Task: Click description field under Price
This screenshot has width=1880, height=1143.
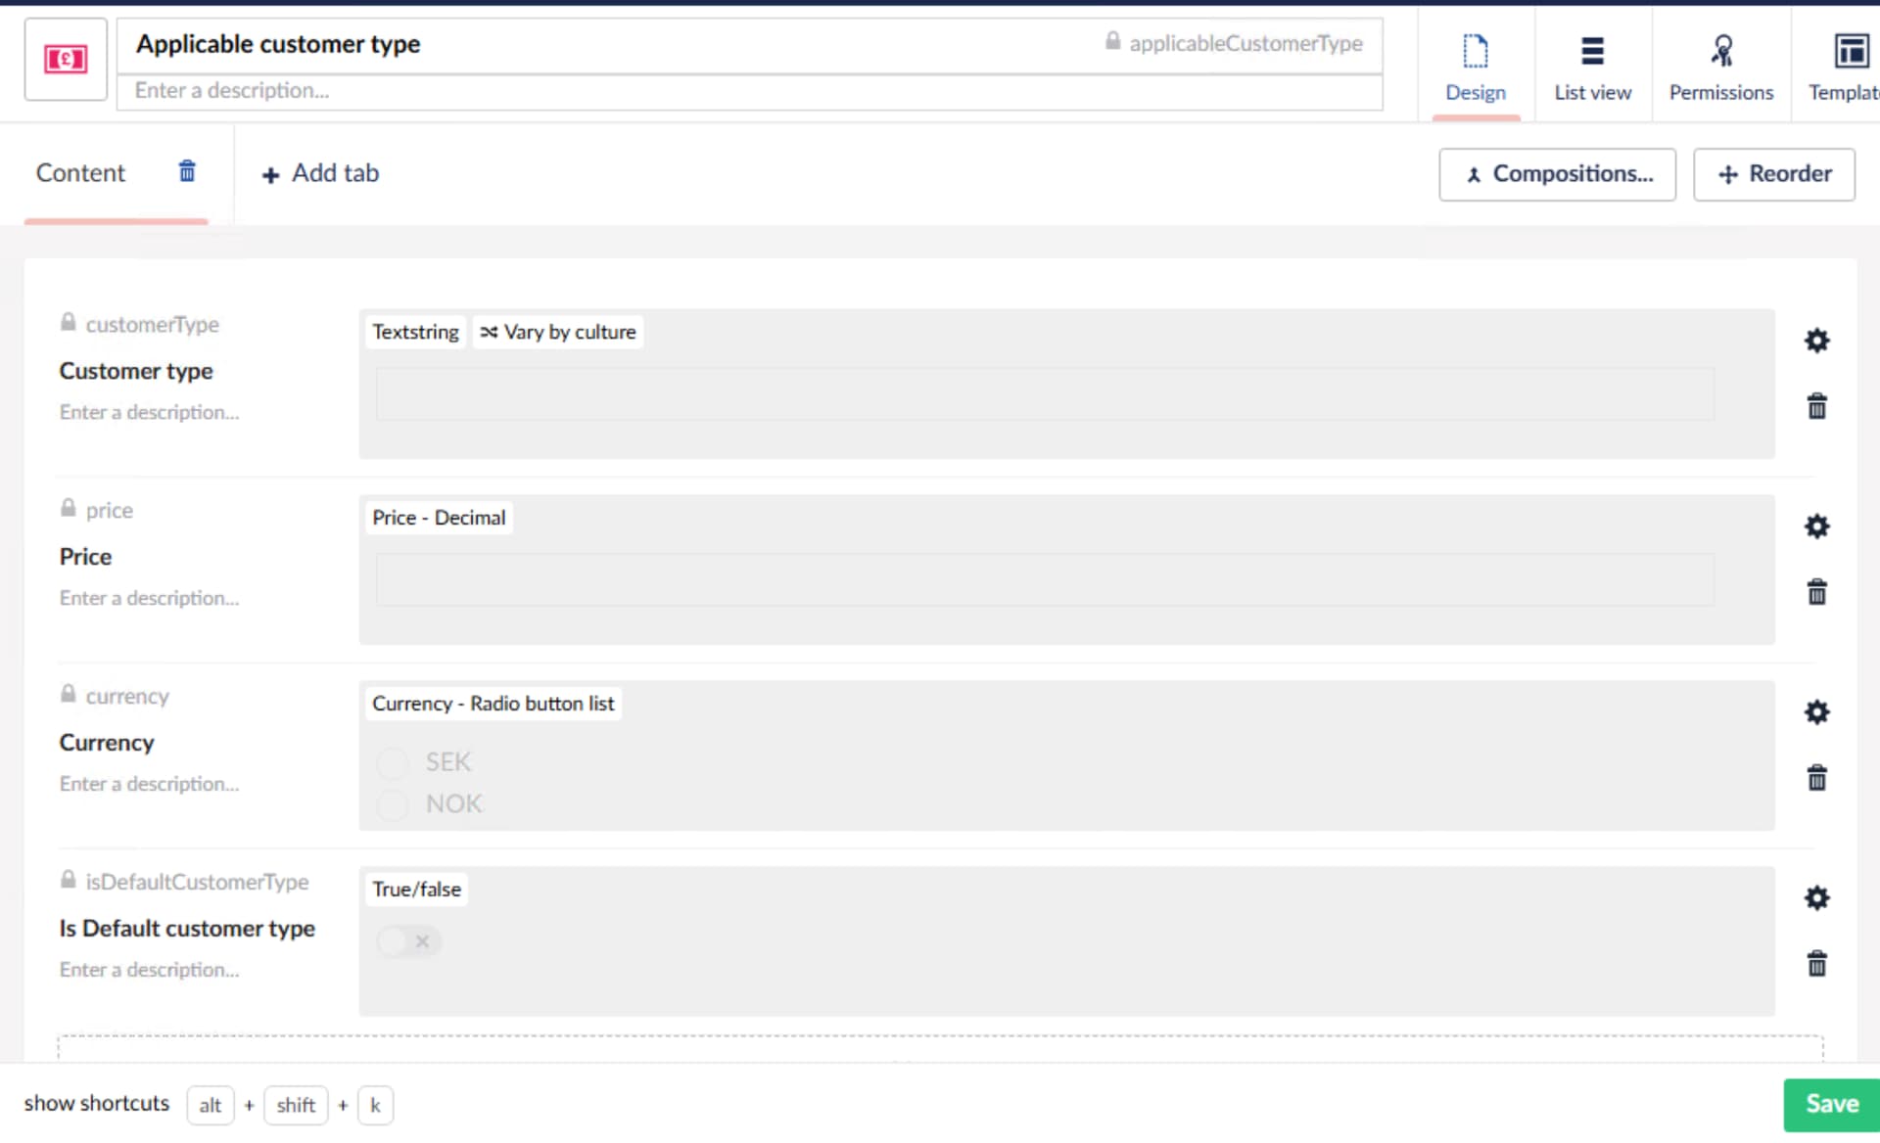Action: pos(149,598)
